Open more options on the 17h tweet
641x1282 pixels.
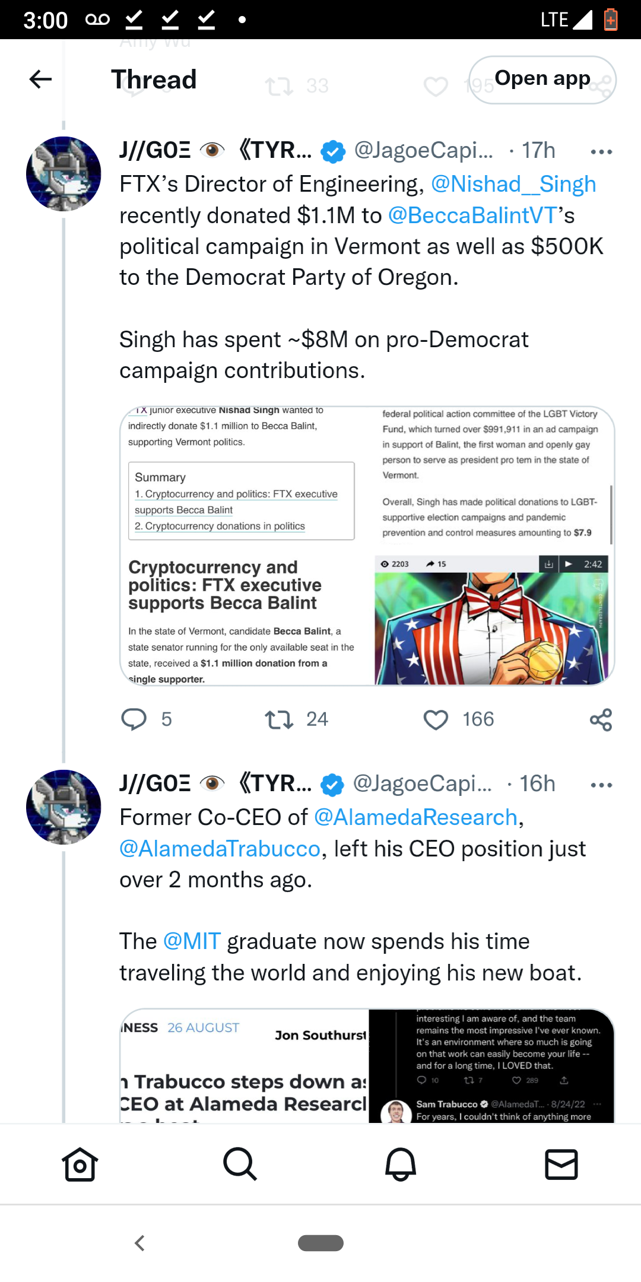[x=601, y=152]
